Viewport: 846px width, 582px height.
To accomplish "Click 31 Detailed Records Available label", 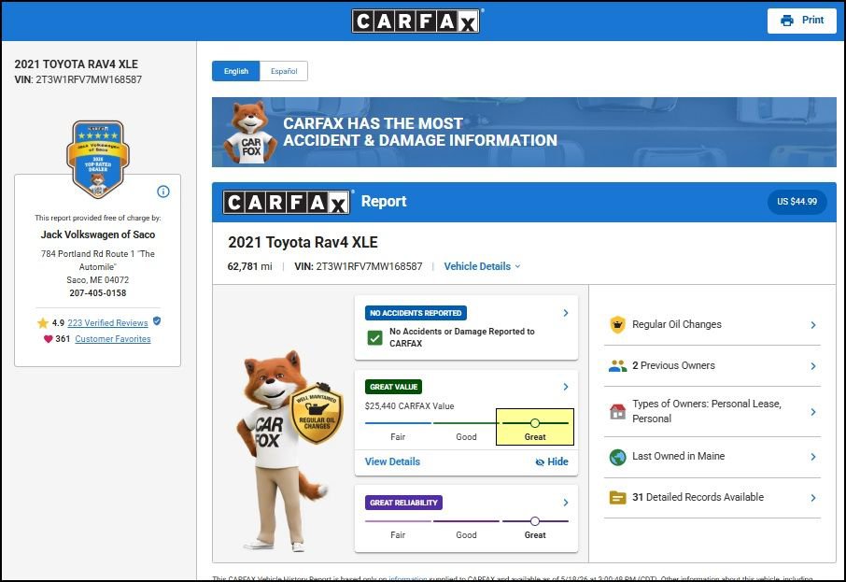I will tap(698, 497).
